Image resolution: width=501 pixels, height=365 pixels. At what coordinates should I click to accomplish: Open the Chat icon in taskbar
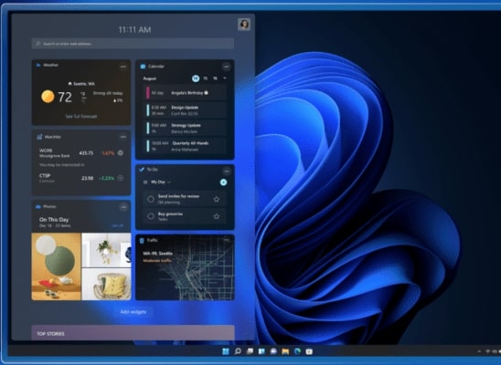click(273, 351)
